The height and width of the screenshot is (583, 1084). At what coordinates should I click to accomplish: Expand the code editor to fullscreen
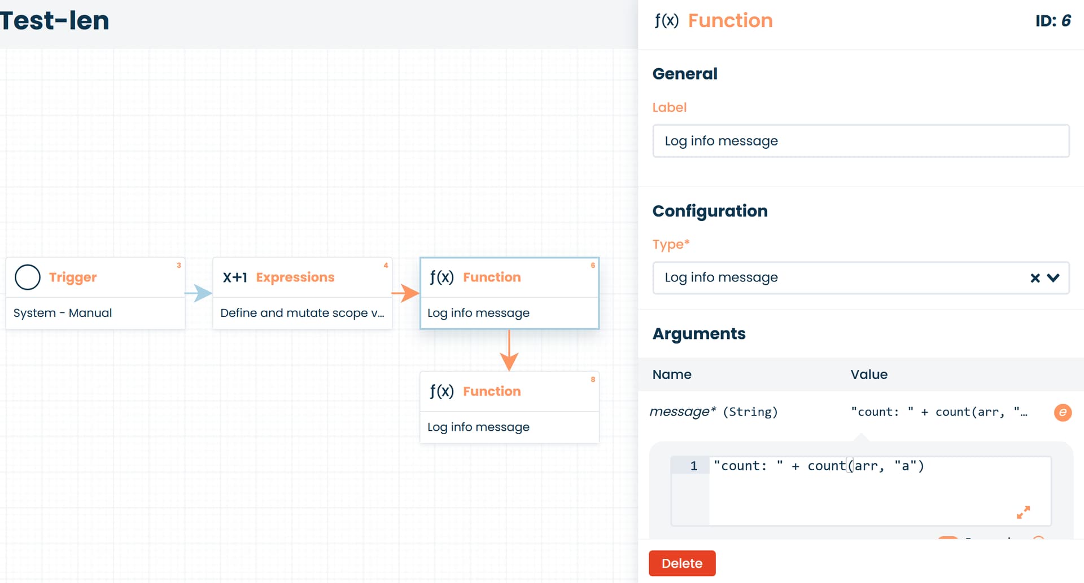(1023, 512)
